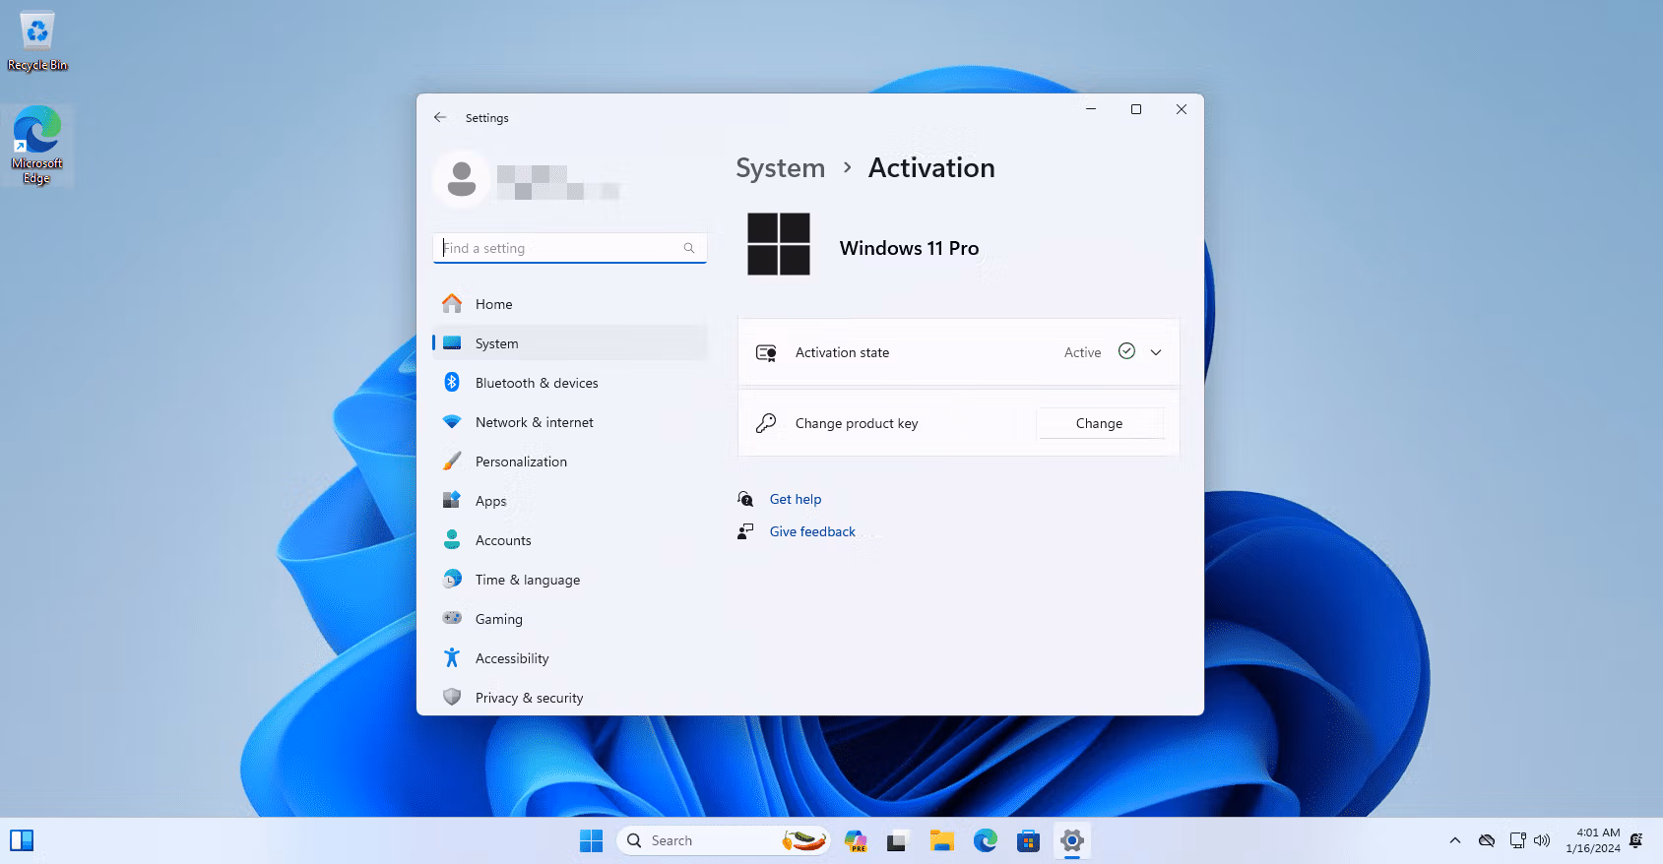Open the taskbar clock and date

(1593, 840)
